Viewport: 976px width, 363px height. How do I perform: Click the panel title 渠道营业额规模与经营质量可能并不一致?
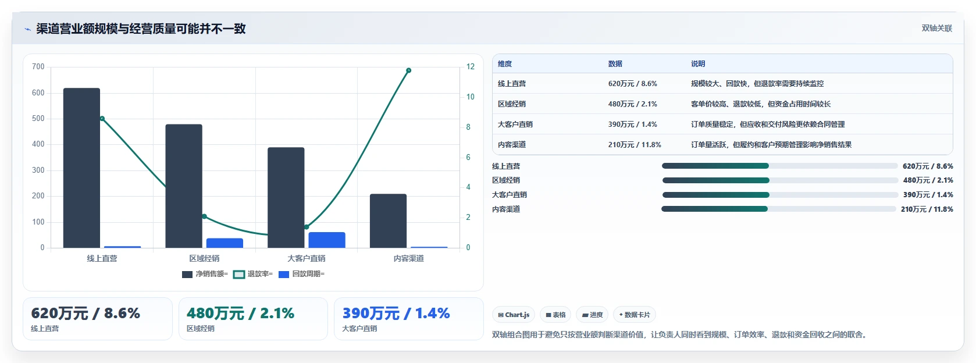click(141, 29)
